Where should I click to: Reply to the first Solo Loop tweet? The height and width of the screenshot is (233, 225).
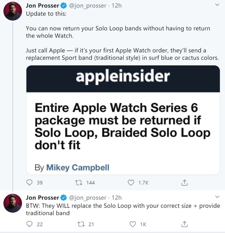tap(29, 182)
